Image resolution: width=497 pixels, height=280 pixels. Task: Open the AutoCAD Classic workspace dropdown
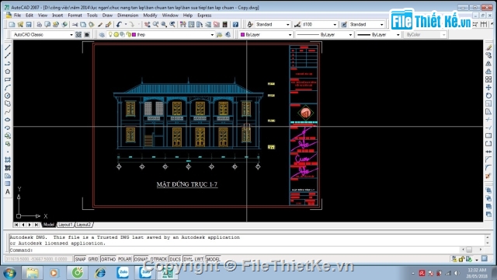(71, 34)
